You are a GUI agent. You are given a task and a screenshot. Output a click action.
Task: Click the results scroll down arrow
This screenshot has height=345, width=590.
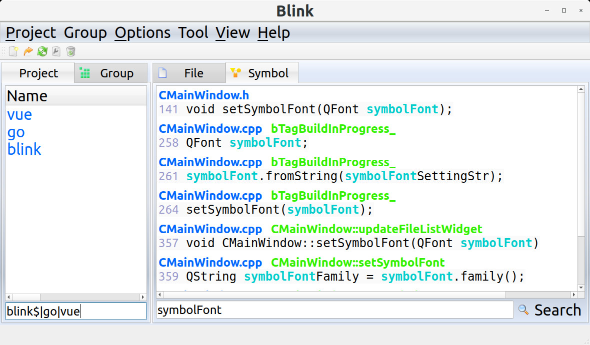coord(581,288)
